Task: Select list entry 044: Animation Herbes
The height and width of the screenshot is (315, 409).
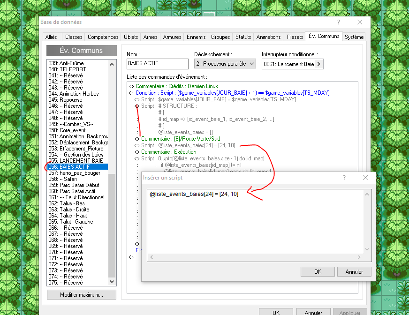Action: pos(78,94)
